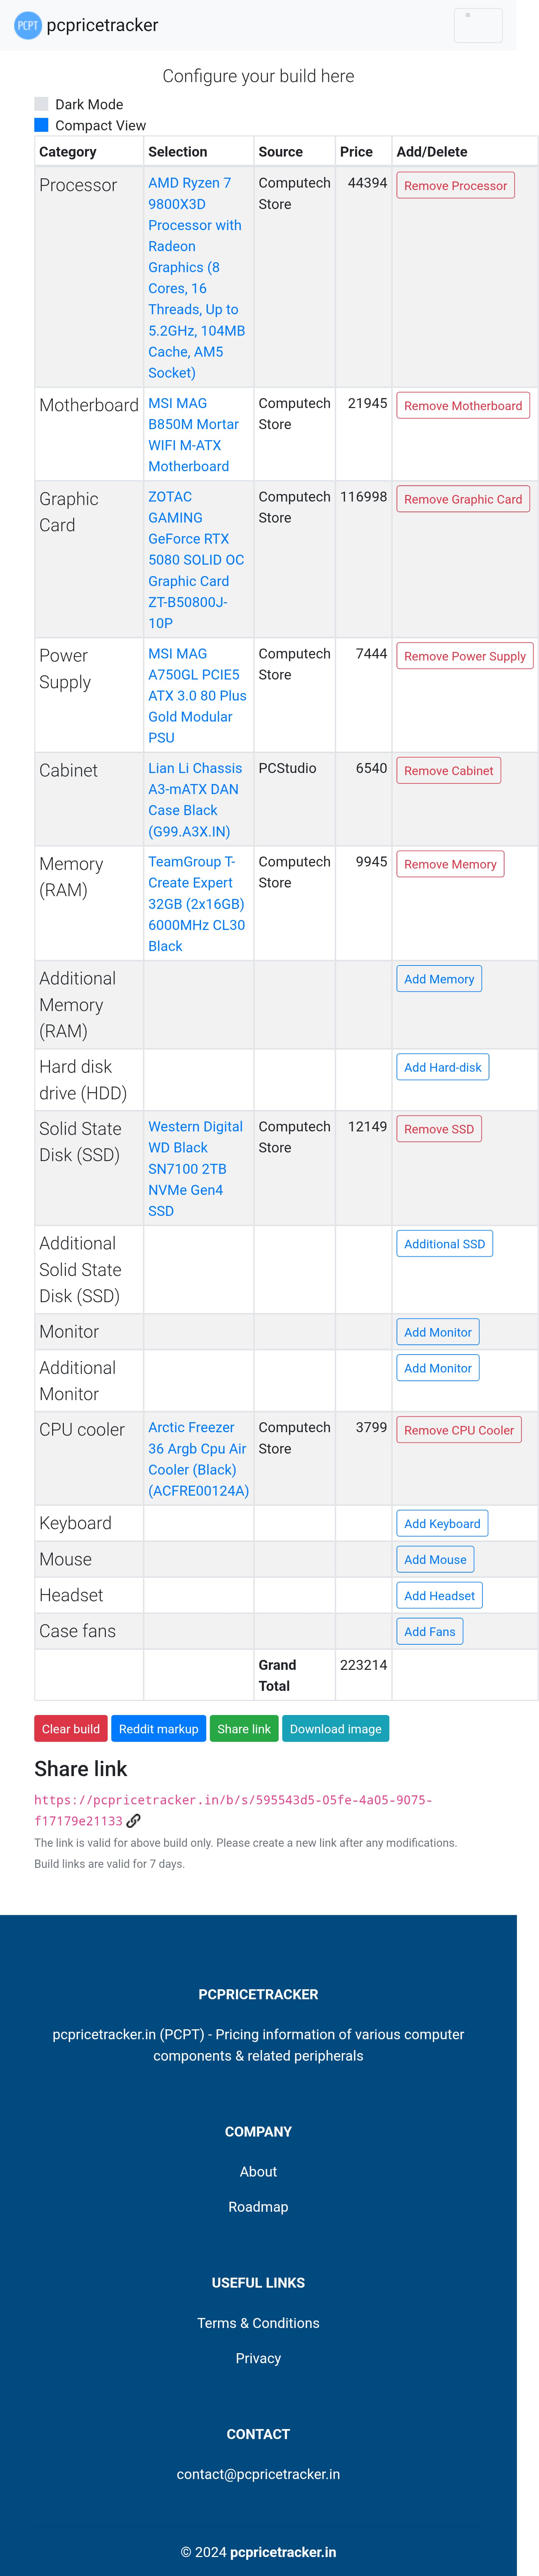Click the Additional SSD button
Image resolution: width=539 pixels, height=2576 pixels.
coord(444,1244)
